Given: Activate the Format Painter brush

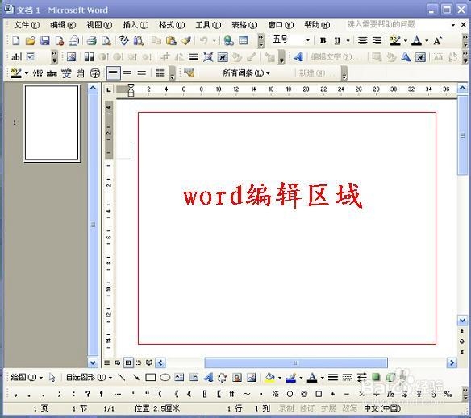Looking at the screenshot, I should 186,40.
